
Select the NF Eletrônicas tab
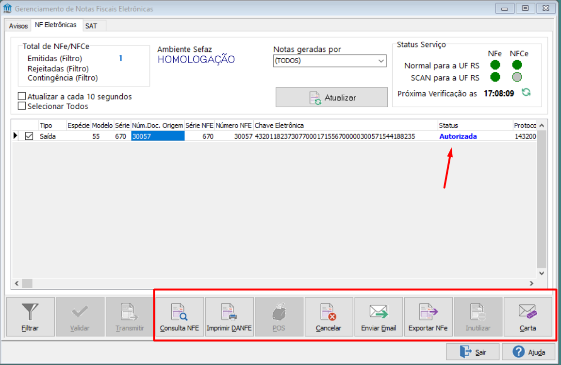(55, 25)
